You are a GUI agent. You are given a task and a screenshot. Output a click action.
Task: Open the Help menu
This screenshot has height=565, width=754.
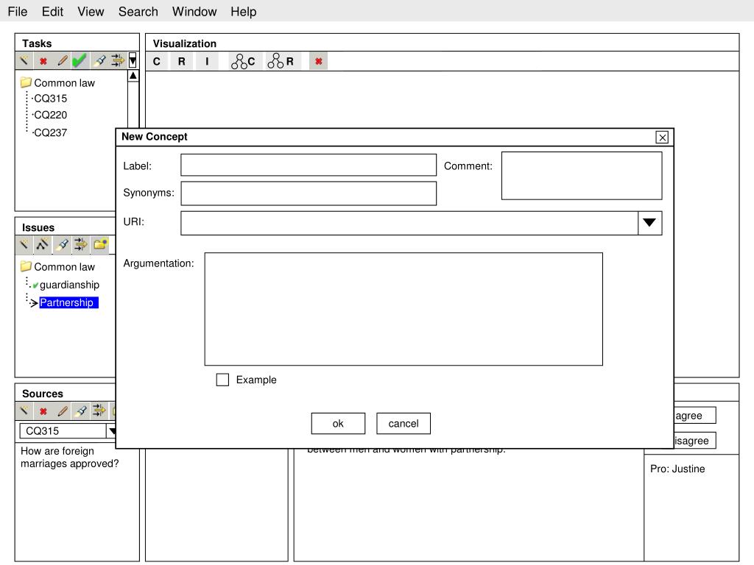pyautogui.click(x=243, y=12)
